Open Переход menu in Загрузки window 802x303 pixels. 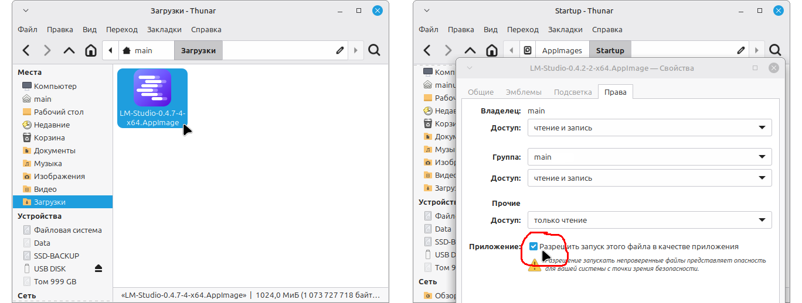point(122,29)
